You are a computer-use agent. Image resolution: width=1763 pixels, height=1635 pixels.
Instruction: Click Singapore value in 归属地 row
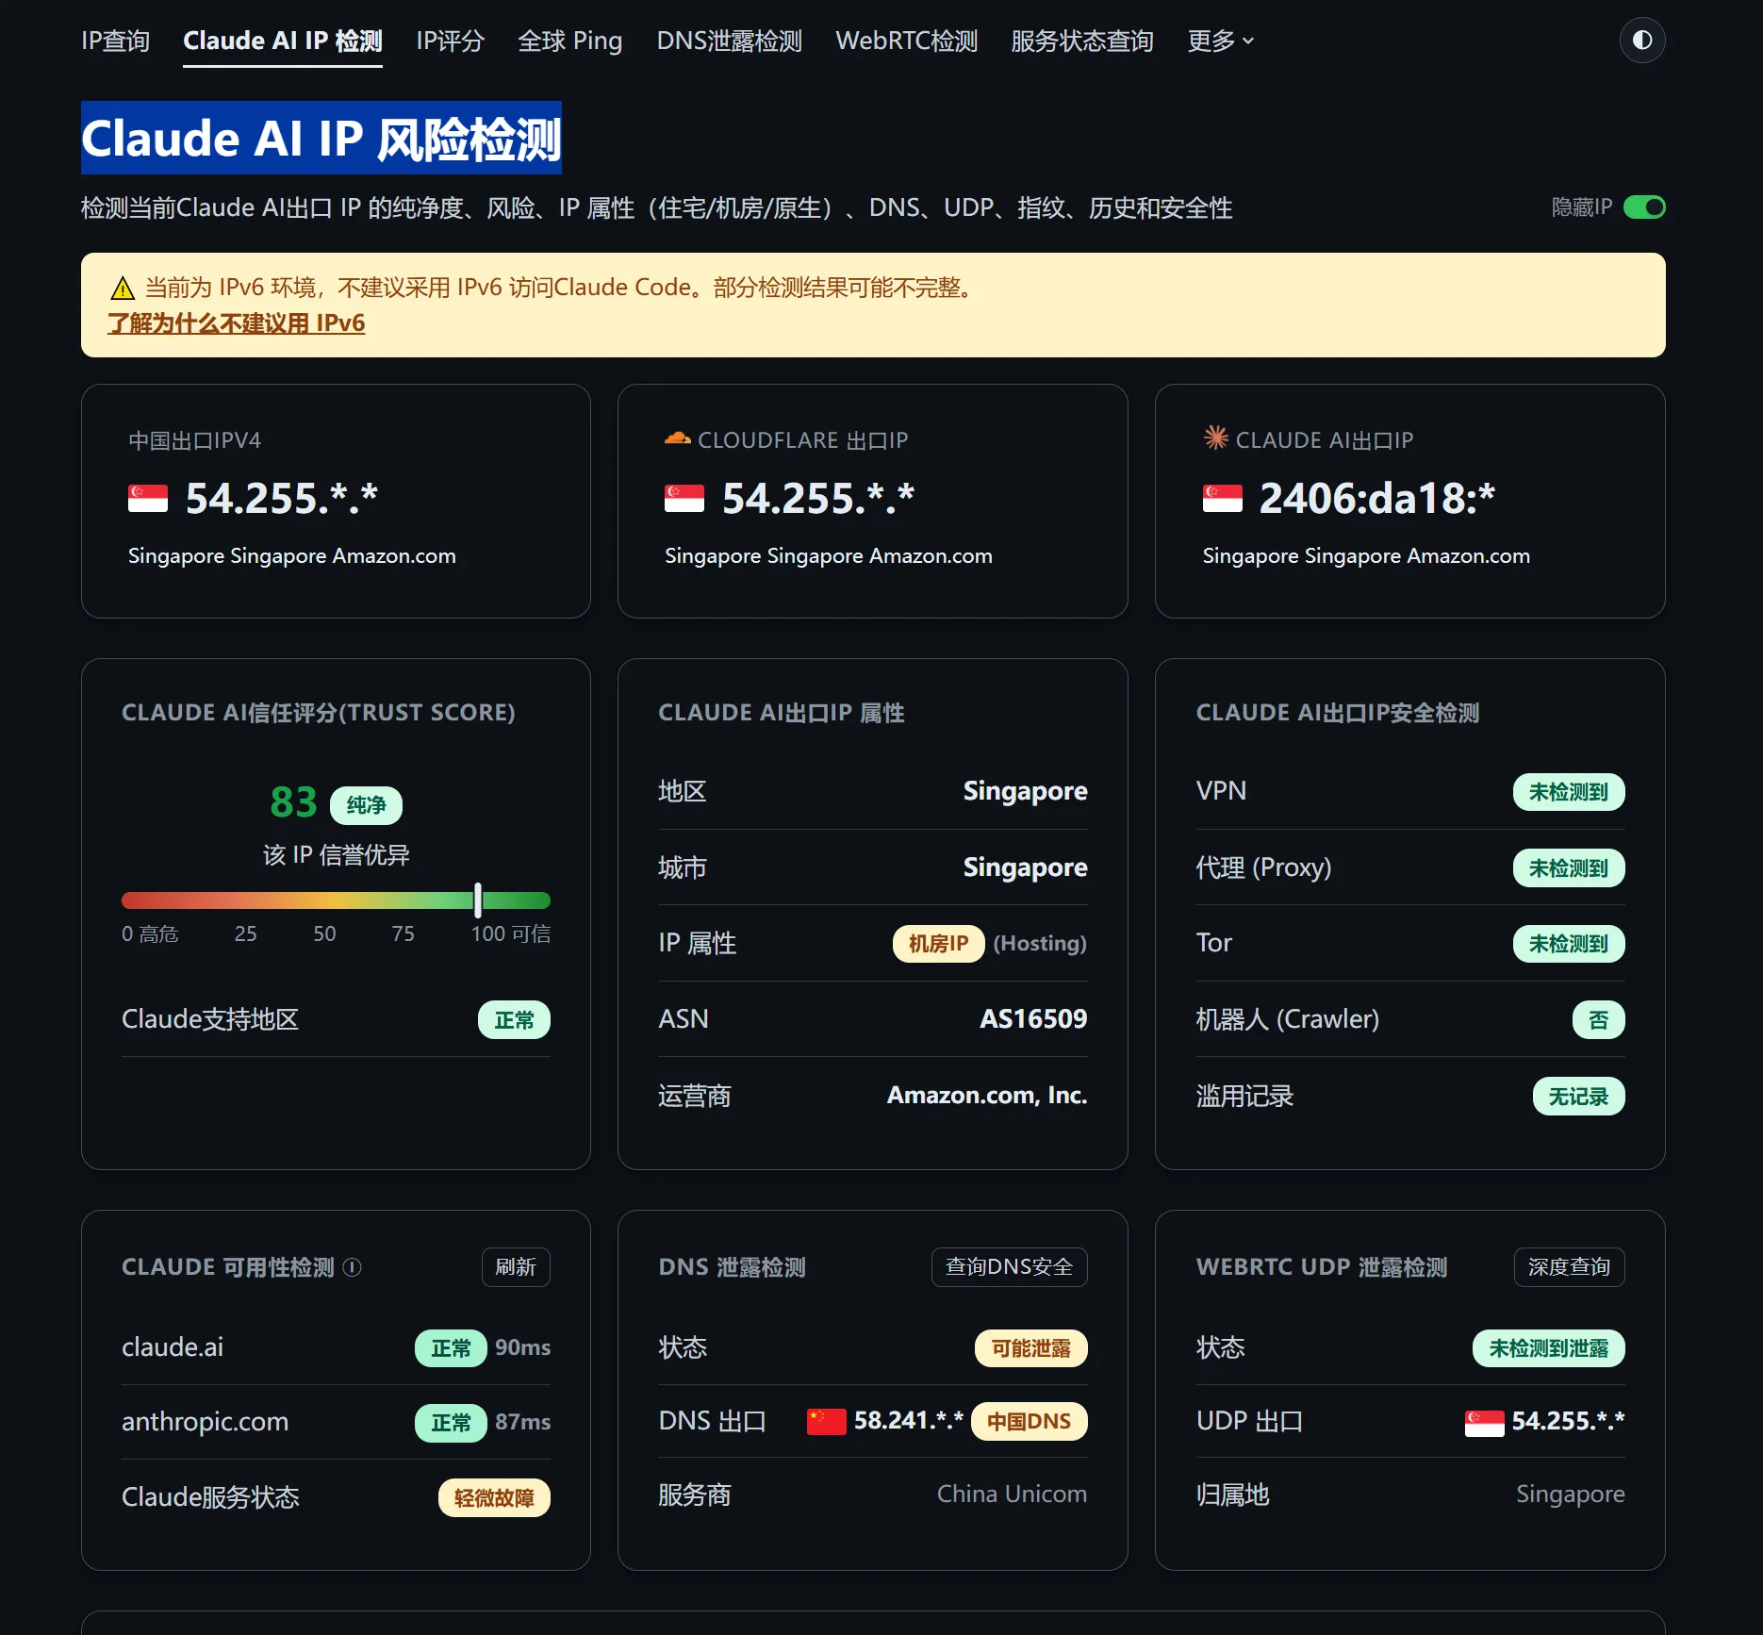1570,1495
